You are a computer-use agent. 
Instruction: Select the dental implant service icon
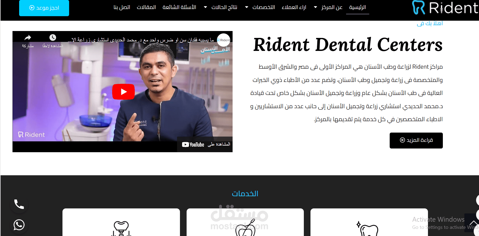pyautogui.click(x=121, y=229)
